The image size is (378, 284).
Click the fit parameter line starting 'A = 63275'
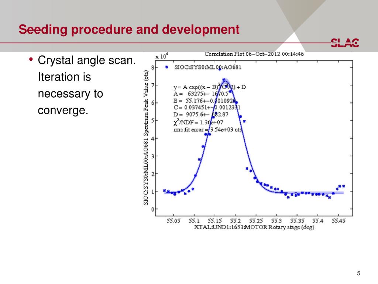(x=201, y=94)
